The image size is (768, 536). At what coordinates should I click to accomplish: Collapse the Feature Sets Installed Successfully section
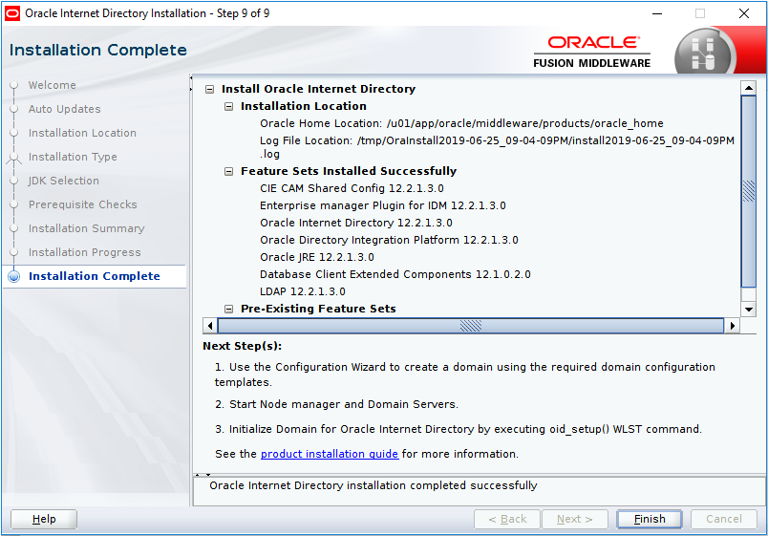(x=229, y=171)
